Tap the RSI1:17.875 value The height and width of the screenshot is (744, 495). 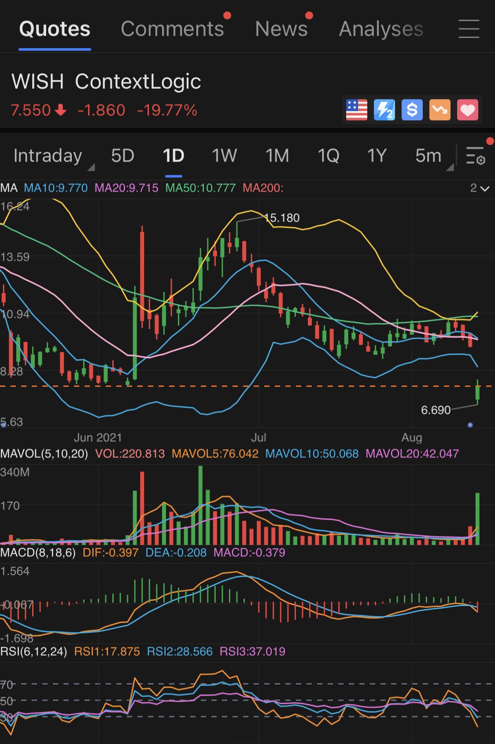pos(107,651)
